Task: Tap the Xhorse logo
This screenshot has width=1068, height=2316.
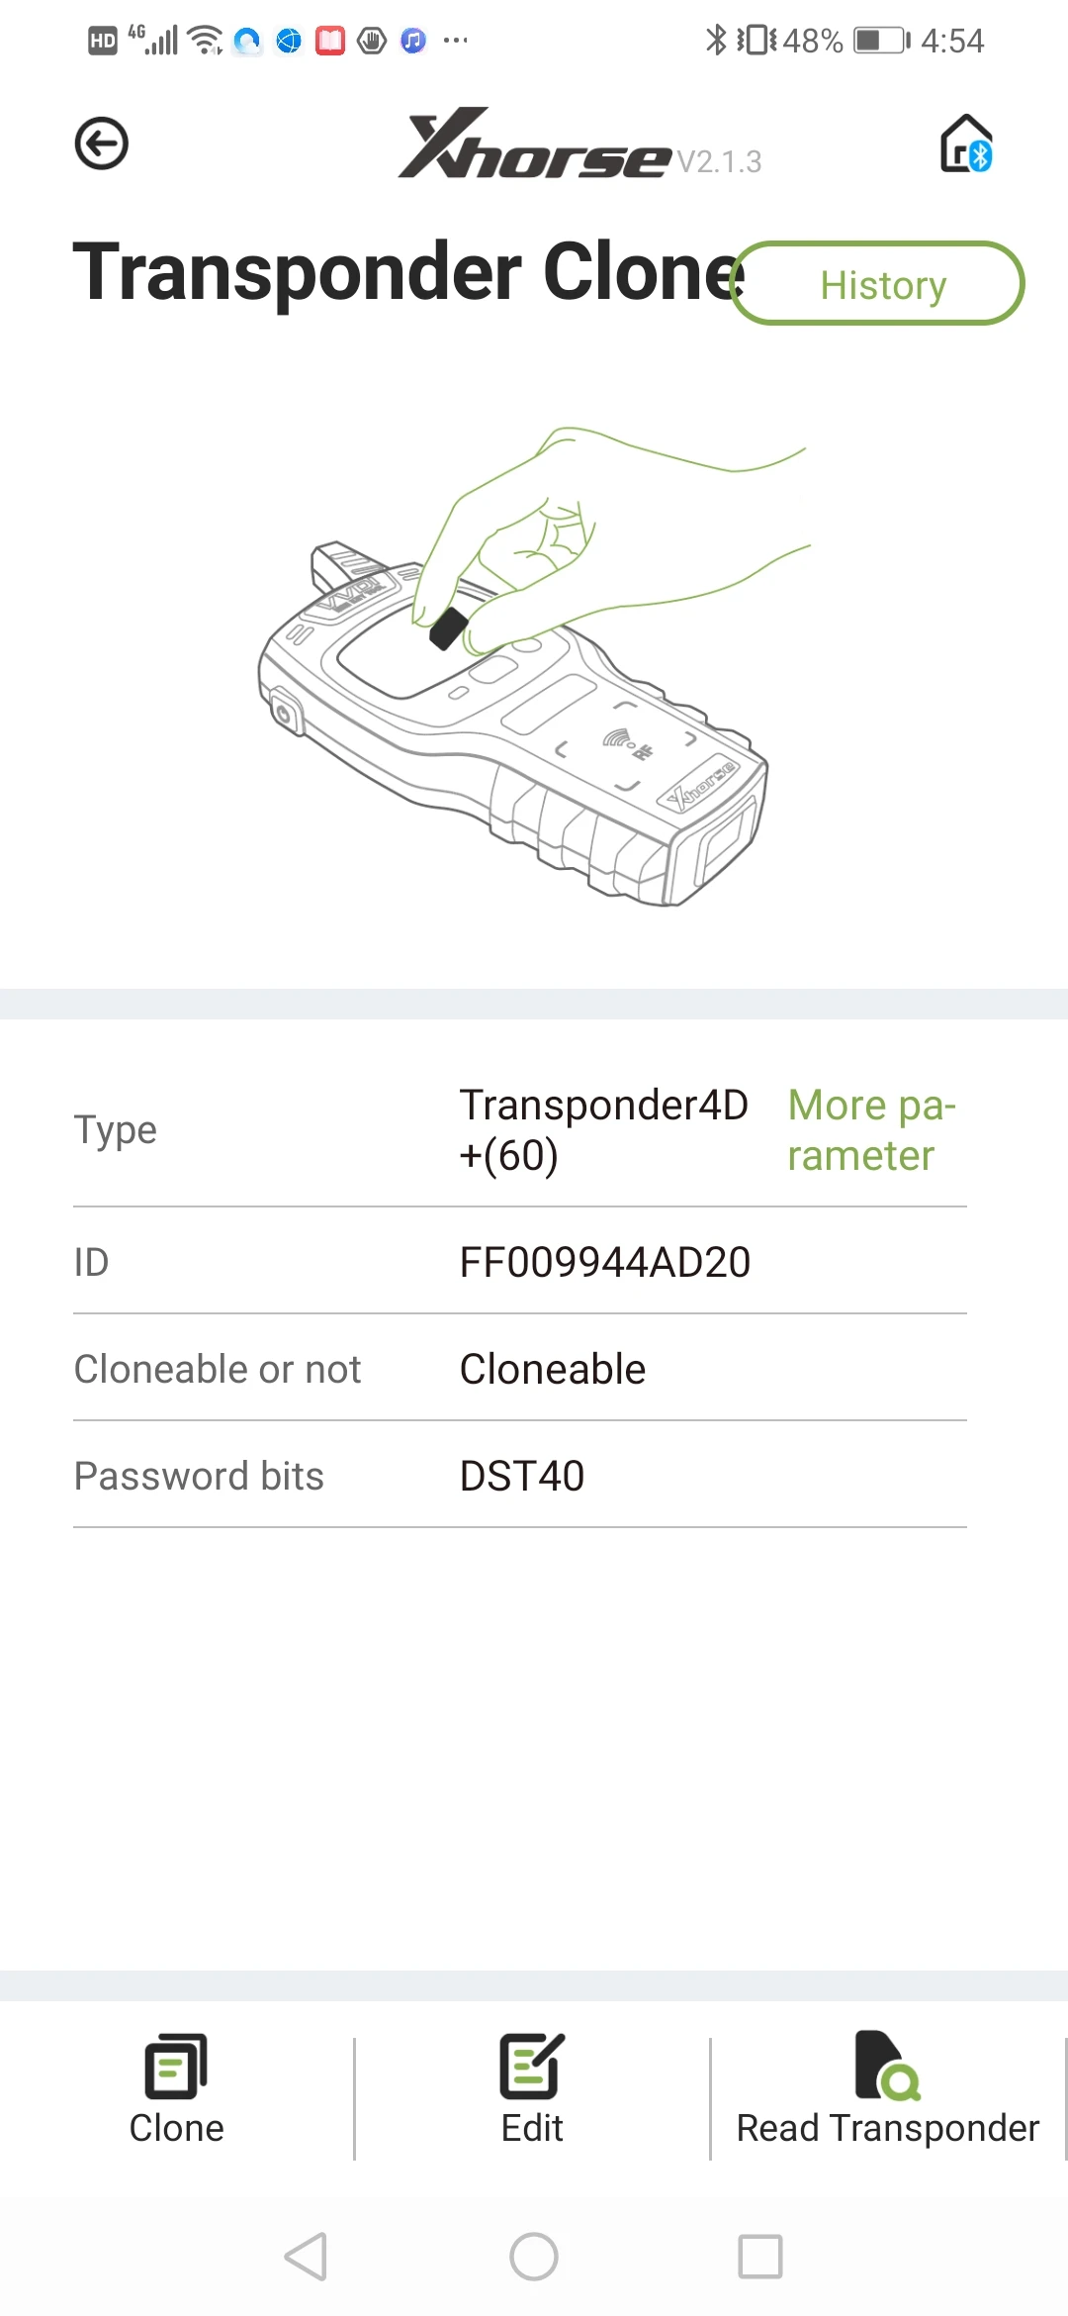Action: [534, 144]
